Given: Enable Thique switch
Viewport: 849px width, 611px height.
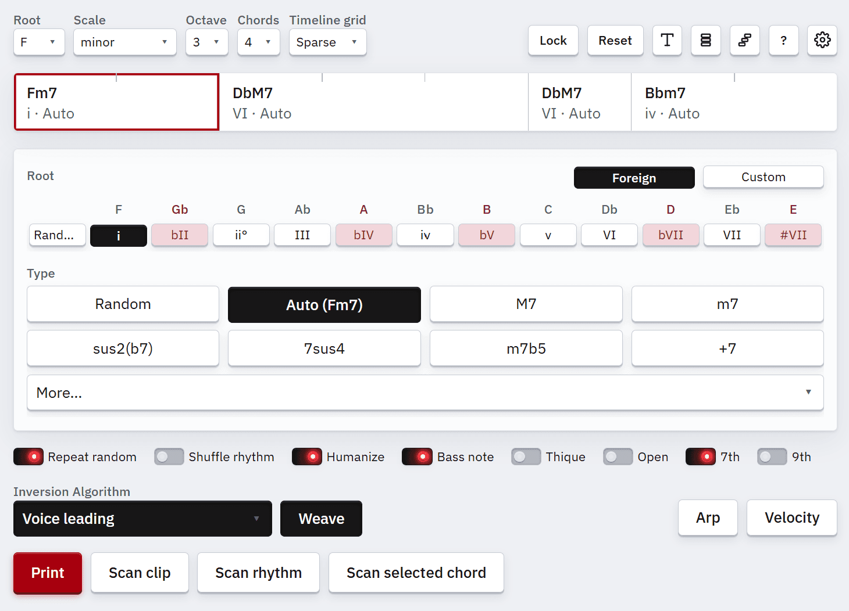Looking at the screenshot, I should pos(526,457).
